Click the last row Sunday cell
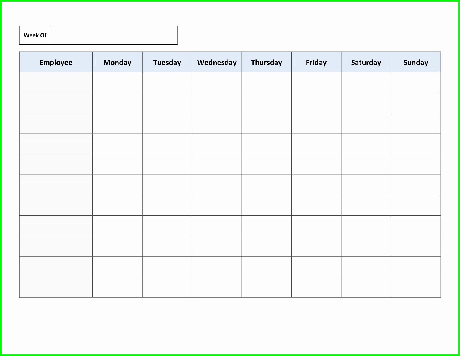Image resolution: width=460 pixels, height=356 pixels. click(x=416, y=287)
